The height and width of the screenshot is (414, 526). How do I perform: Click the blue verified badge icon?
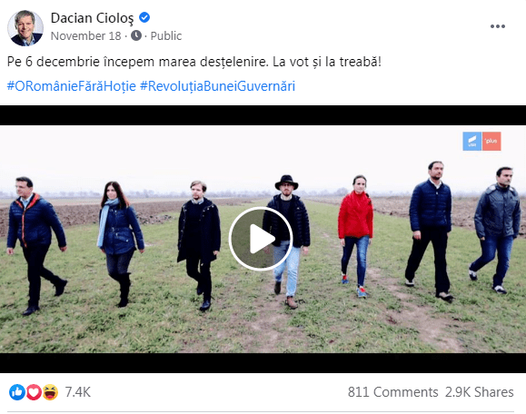pyautogui.click(x=144, y=17)
